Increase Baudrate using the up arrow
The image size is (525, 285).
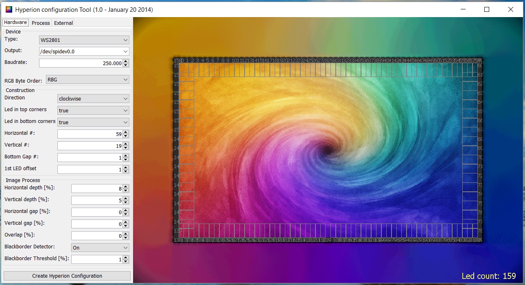click(126, 61)
